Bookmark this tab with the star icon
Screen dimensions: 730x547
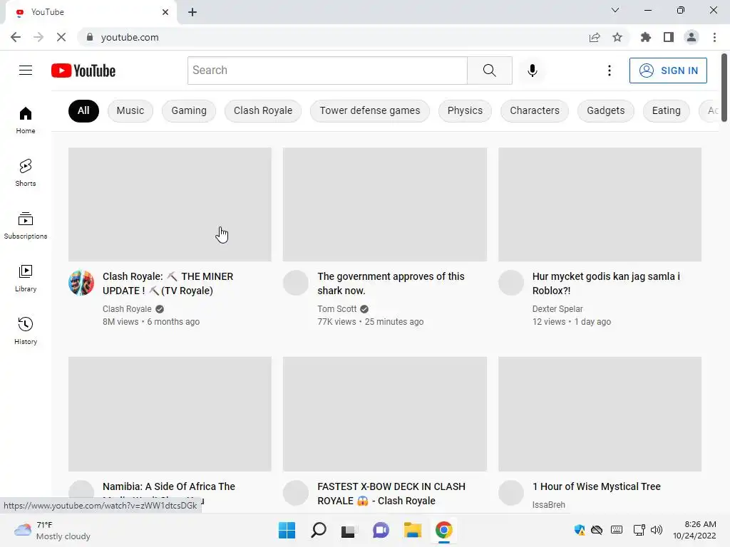point(617,37)
